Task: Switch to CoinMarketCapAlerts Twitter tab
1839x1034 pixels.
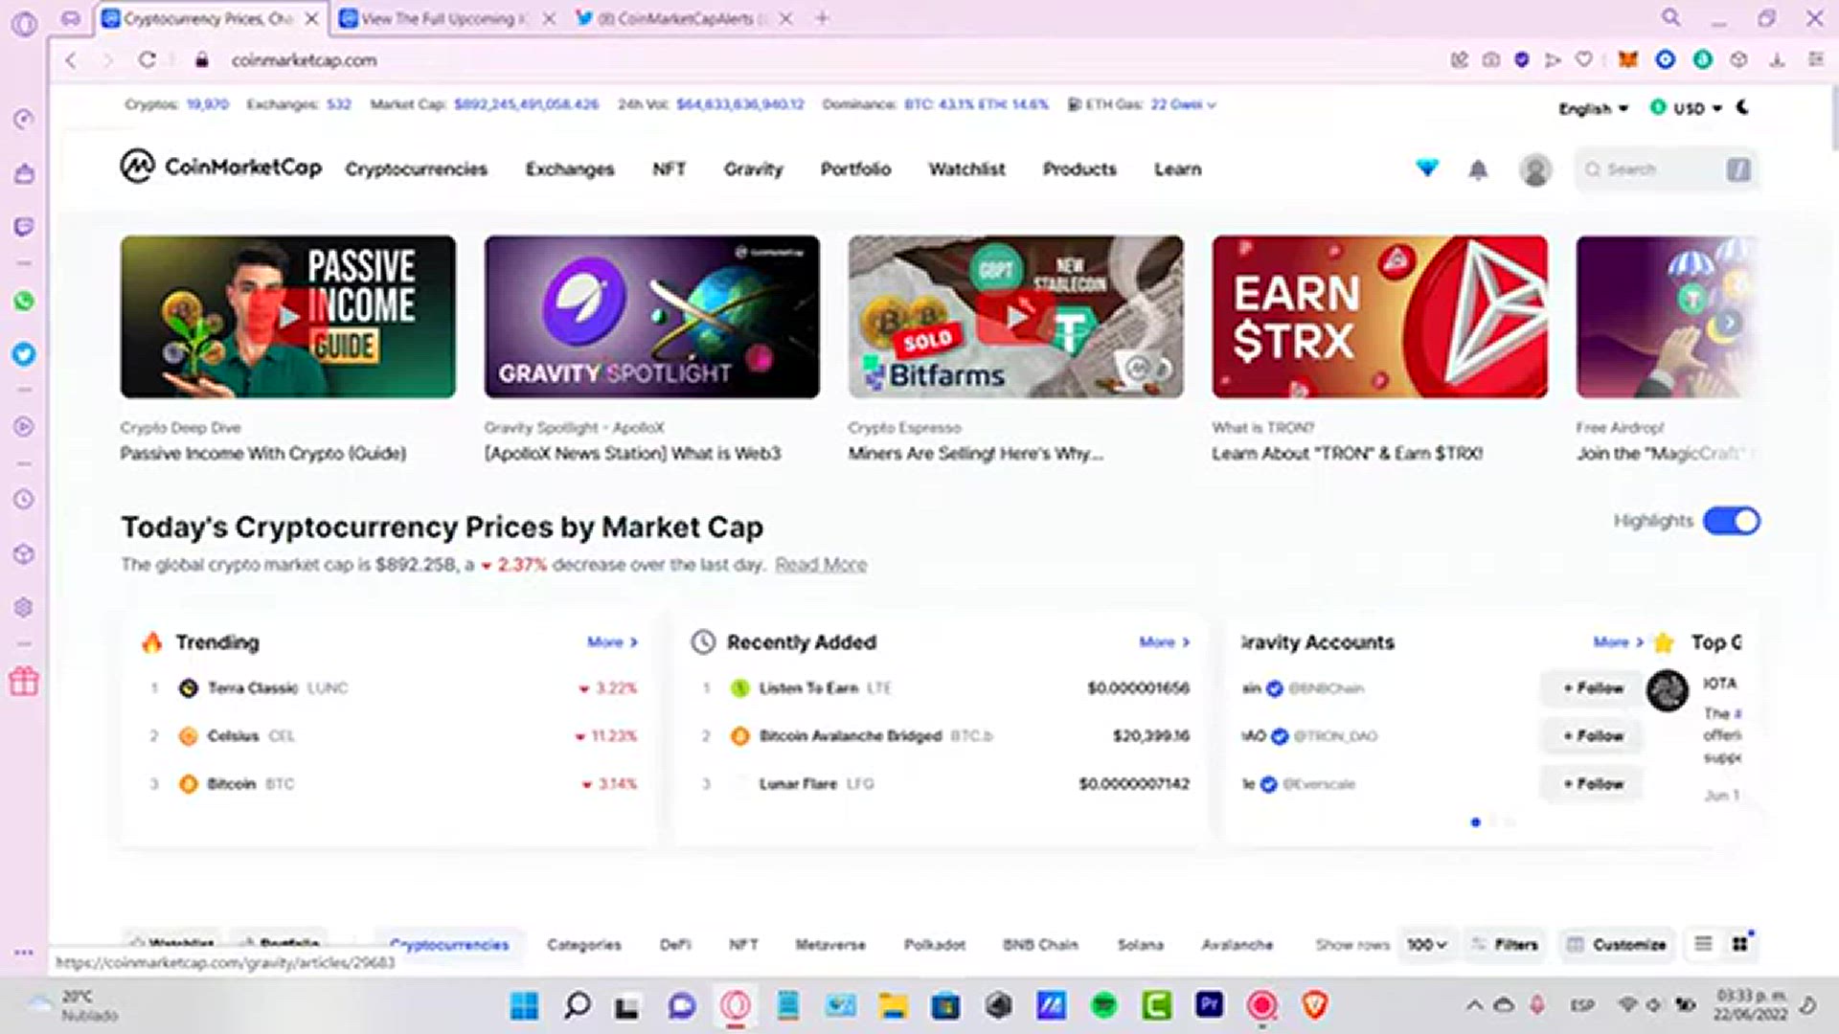Action: click(x=684, y=18)
